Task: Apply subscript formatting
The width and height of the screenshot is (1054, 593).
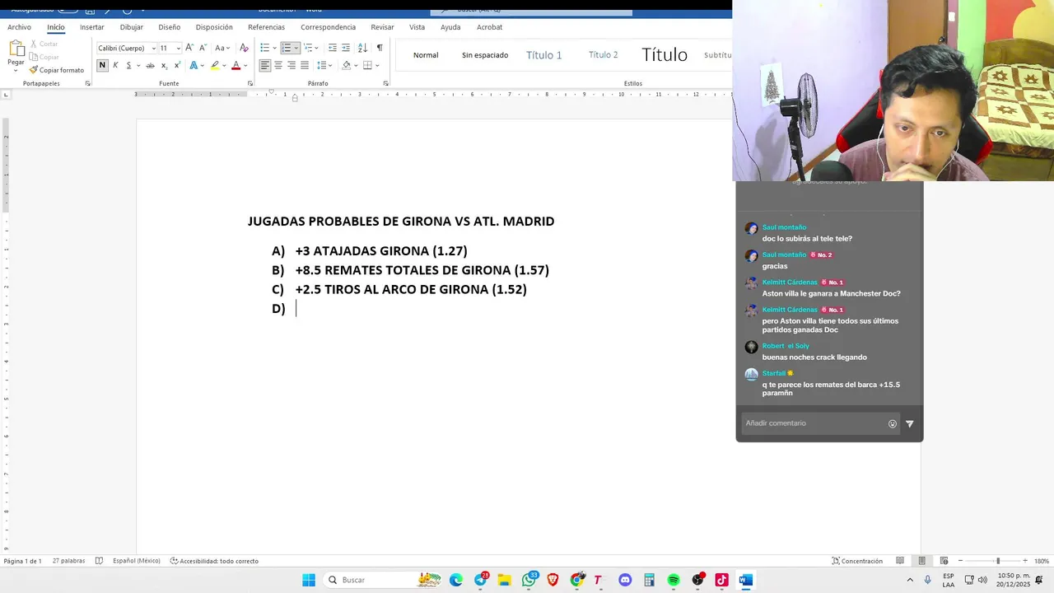Action: point(164,65)
